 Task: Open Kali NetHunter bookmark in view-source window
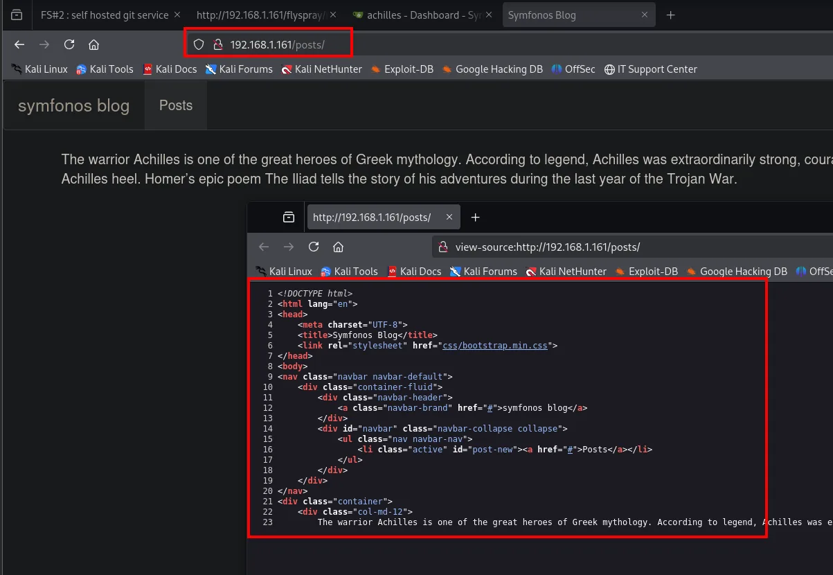click(566, 272)
